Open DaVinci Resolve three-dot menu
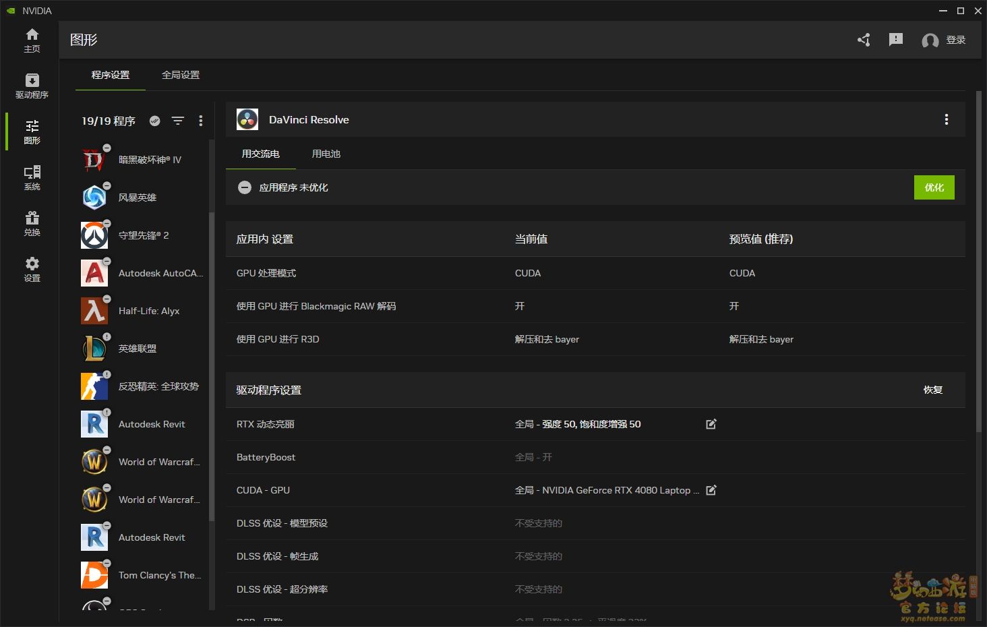 pyautogui.click(x=947, y=119)
